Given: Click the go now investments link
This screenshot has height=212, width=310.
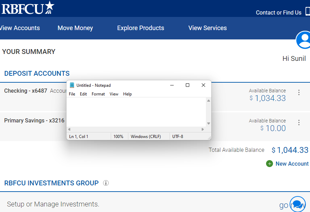Looking at the screenshot, I should point(293,205).
